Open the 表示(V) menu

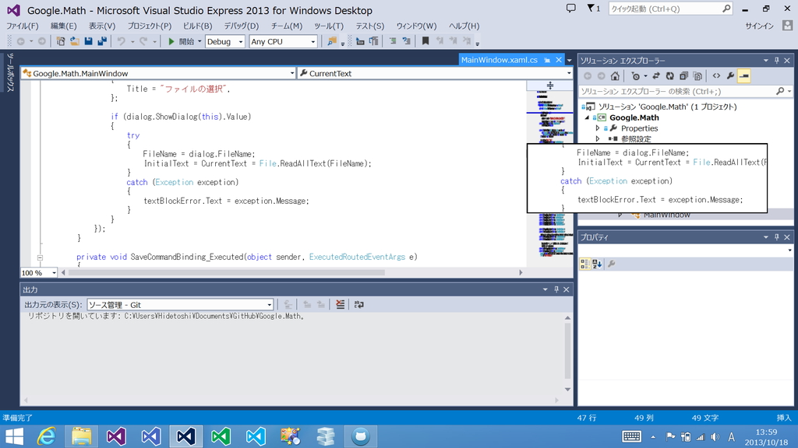coord(102,26)
